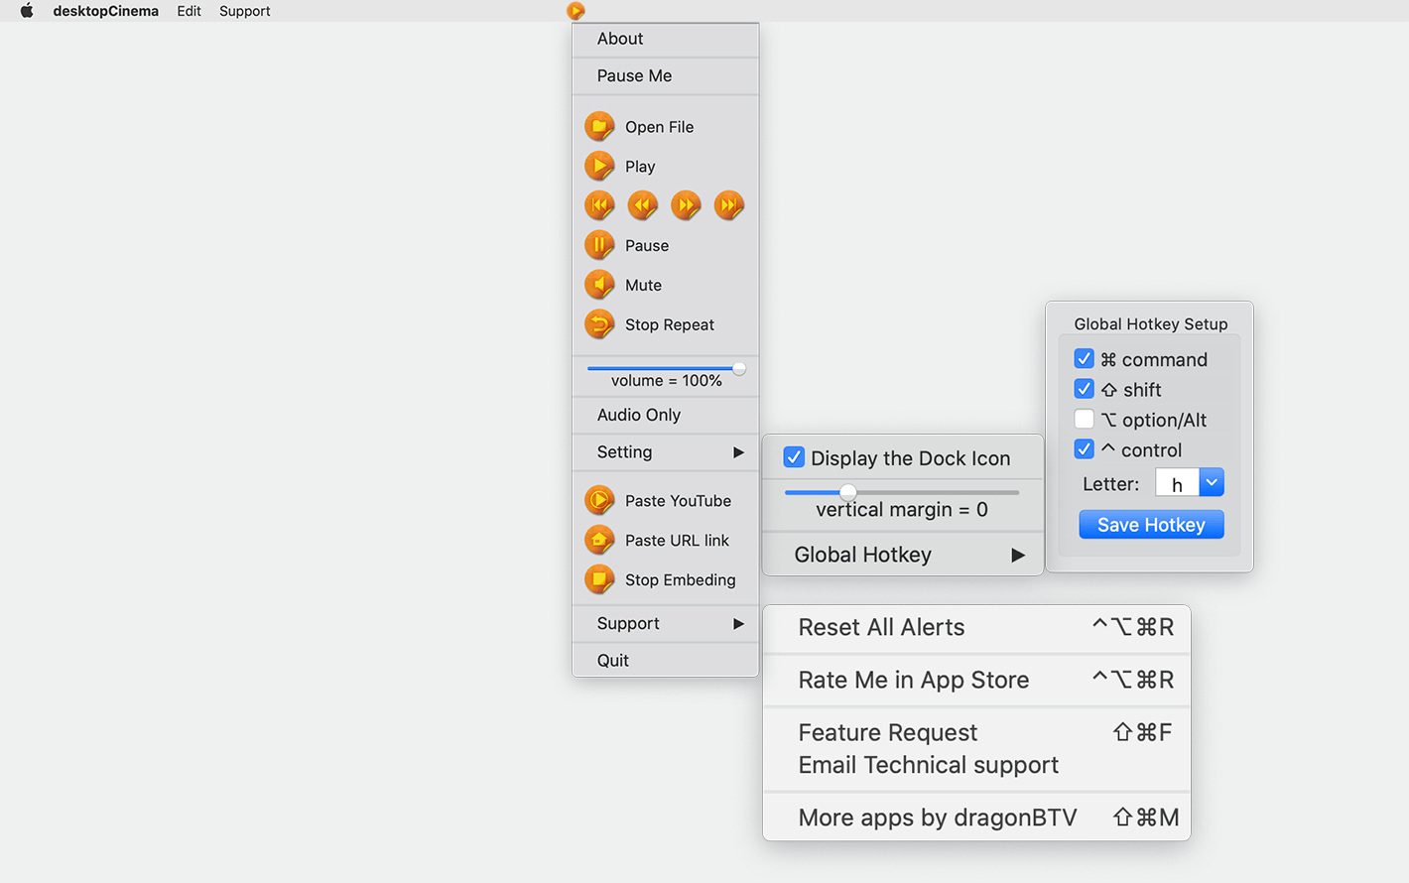Select the Audio Only menu item
The width and height of the screenshot is (1409, 883).
pos(639,415)
